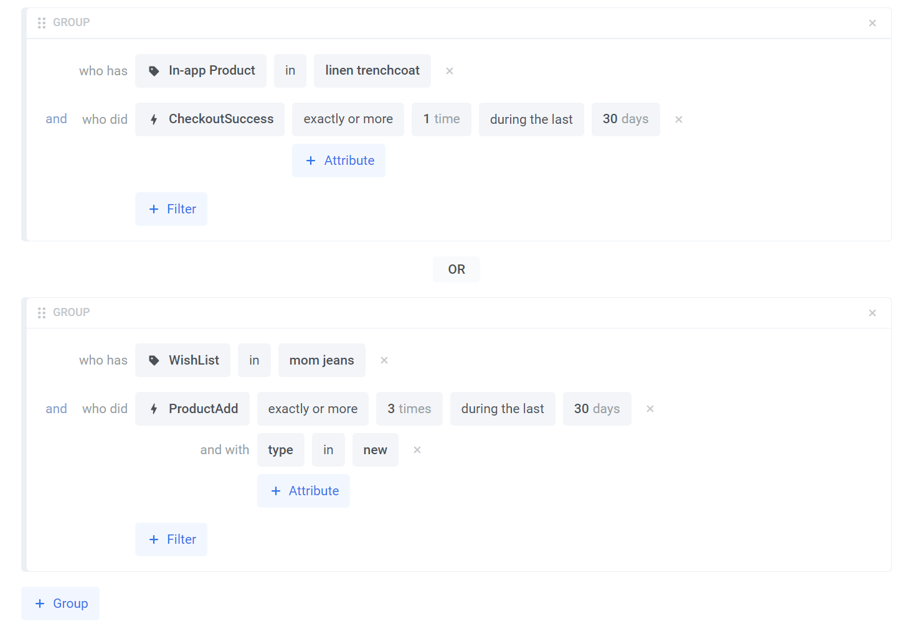Add a filter to the second group

(x=171, y=539)
